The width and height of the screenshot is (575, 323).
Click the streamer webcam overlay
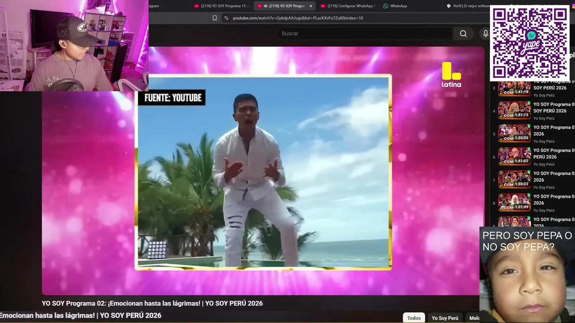pos(74,46)
